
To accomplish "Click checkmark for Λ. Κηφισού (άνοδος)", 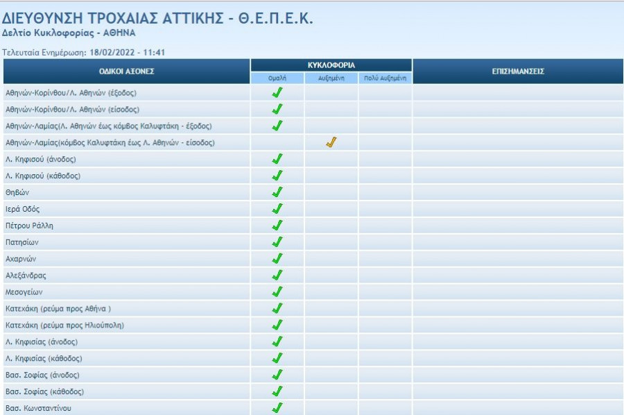I will [277, 159].
